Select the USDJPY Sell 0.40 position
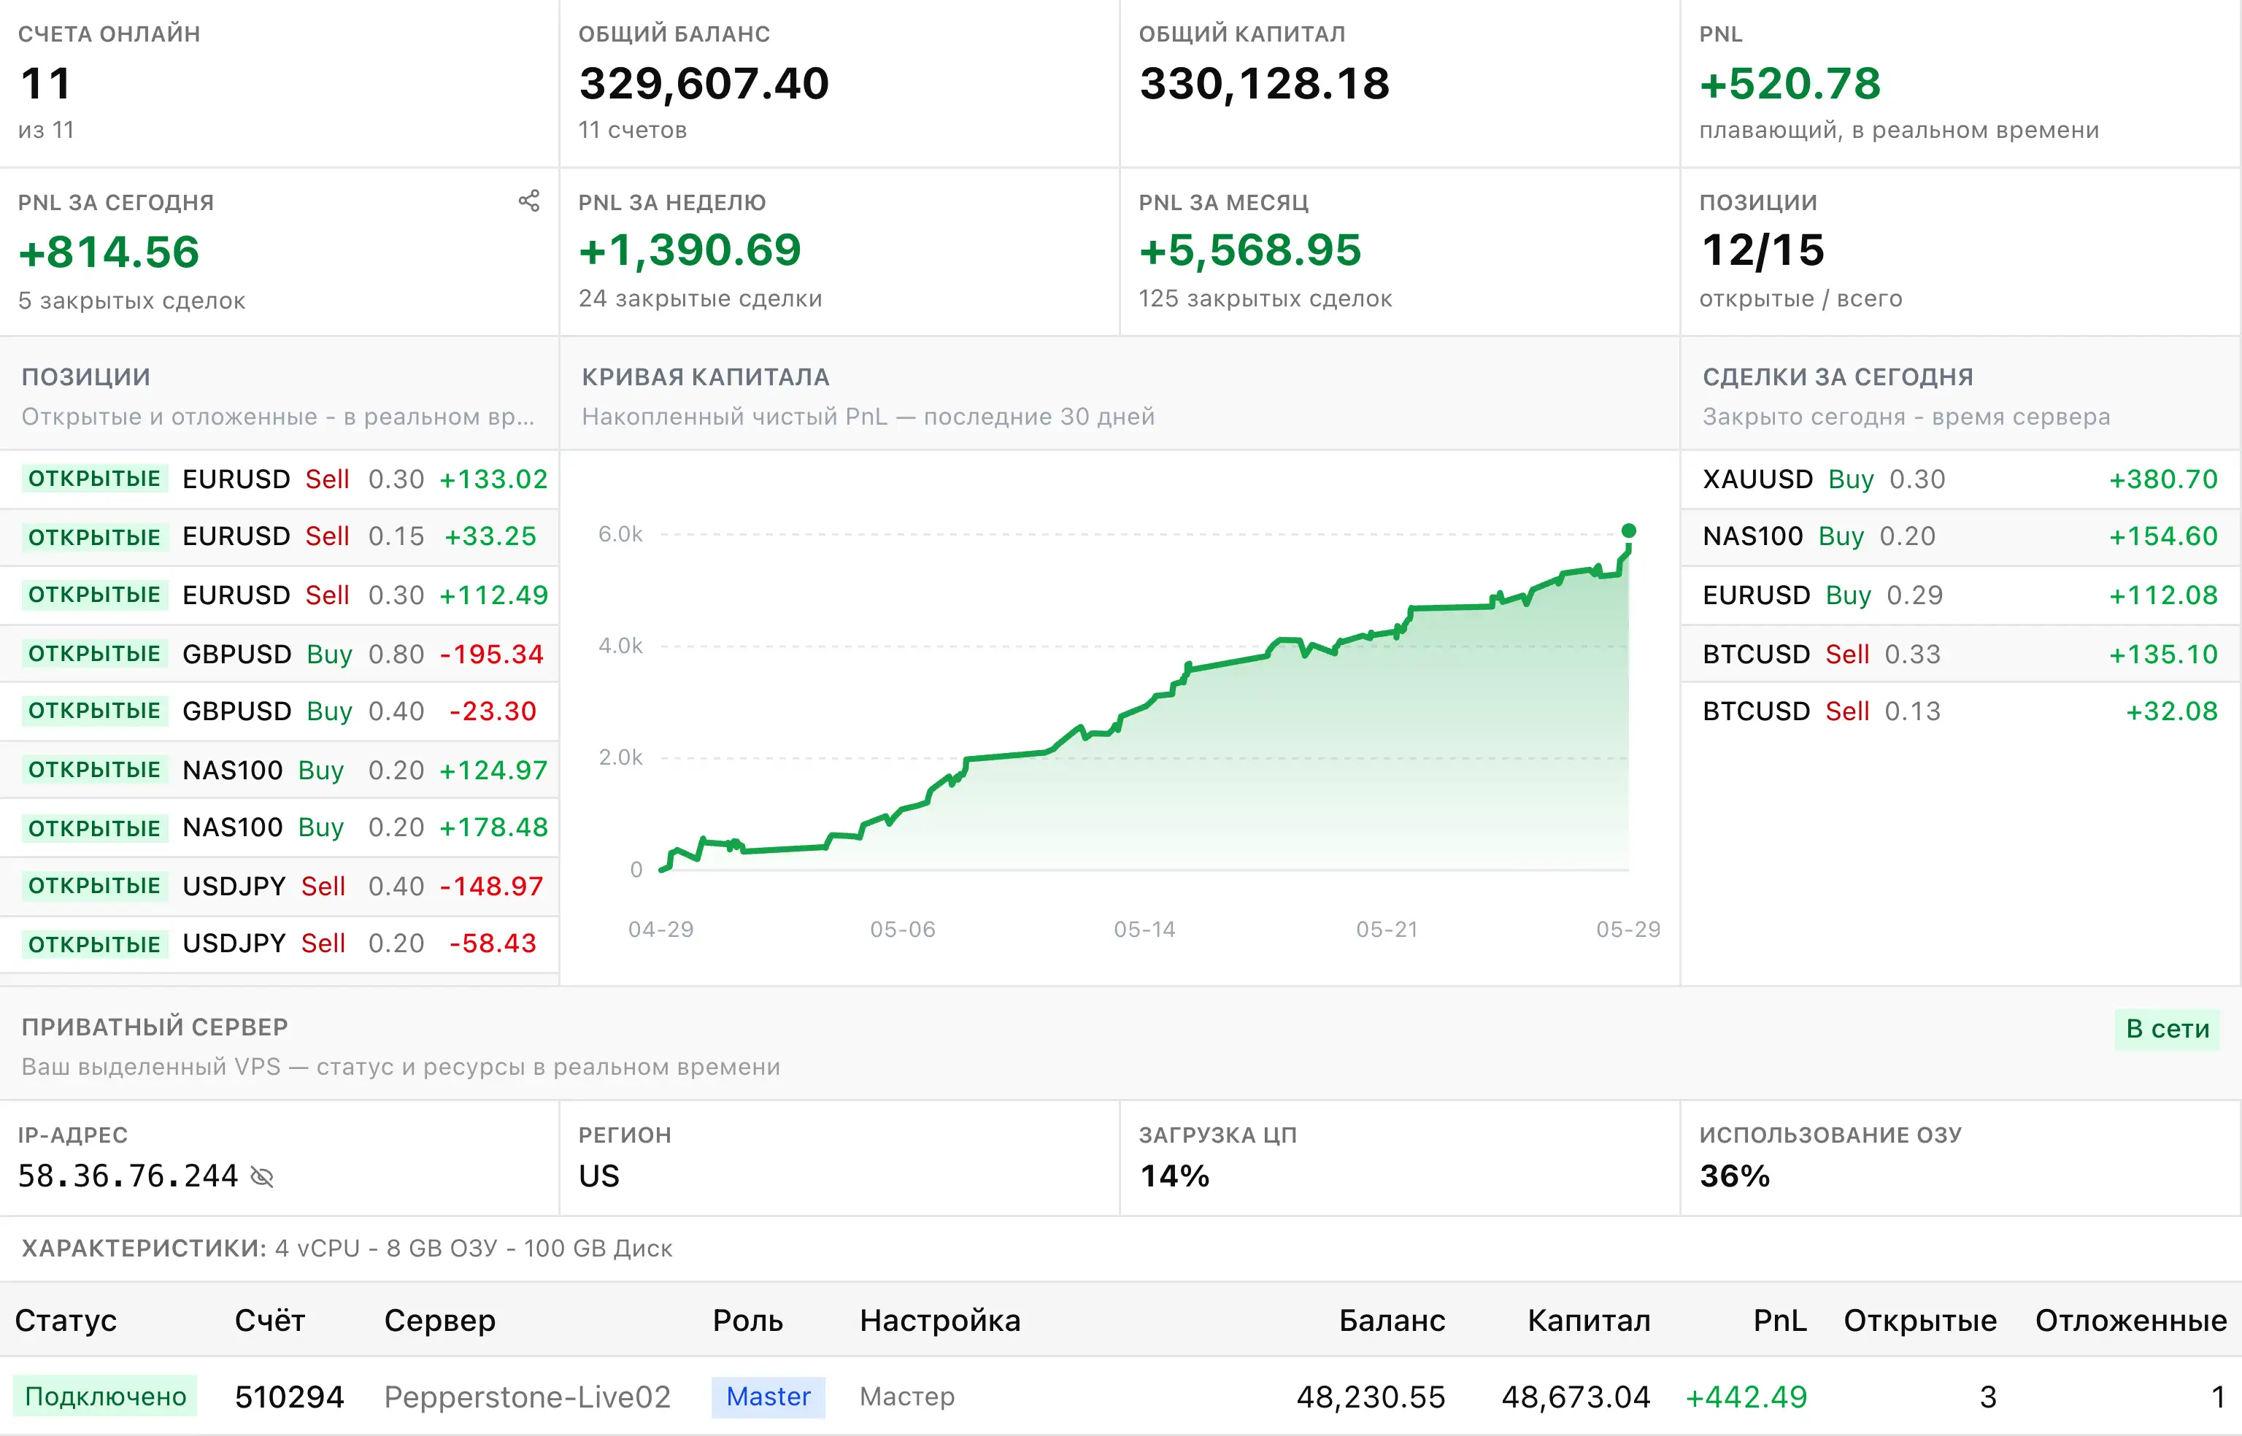 [x=279, y=886]
